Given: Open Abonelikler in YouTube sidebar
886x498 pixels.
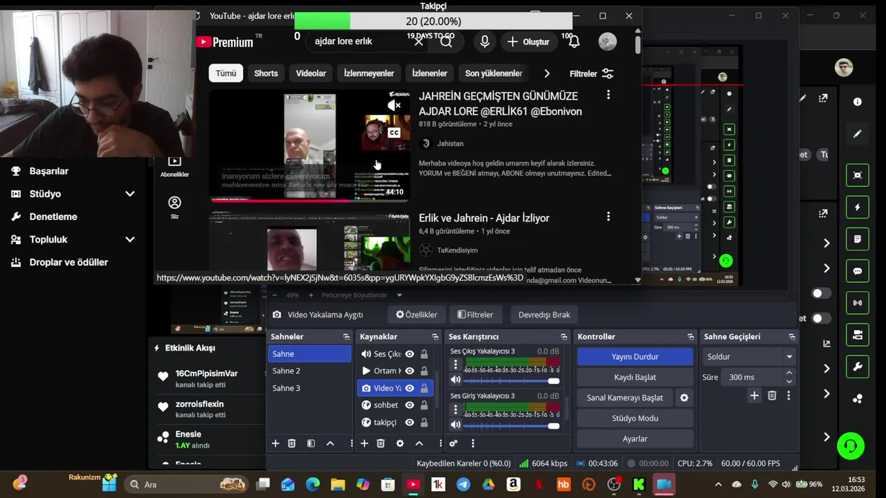Looking at the screenshot, I should [x=174, y=165].
